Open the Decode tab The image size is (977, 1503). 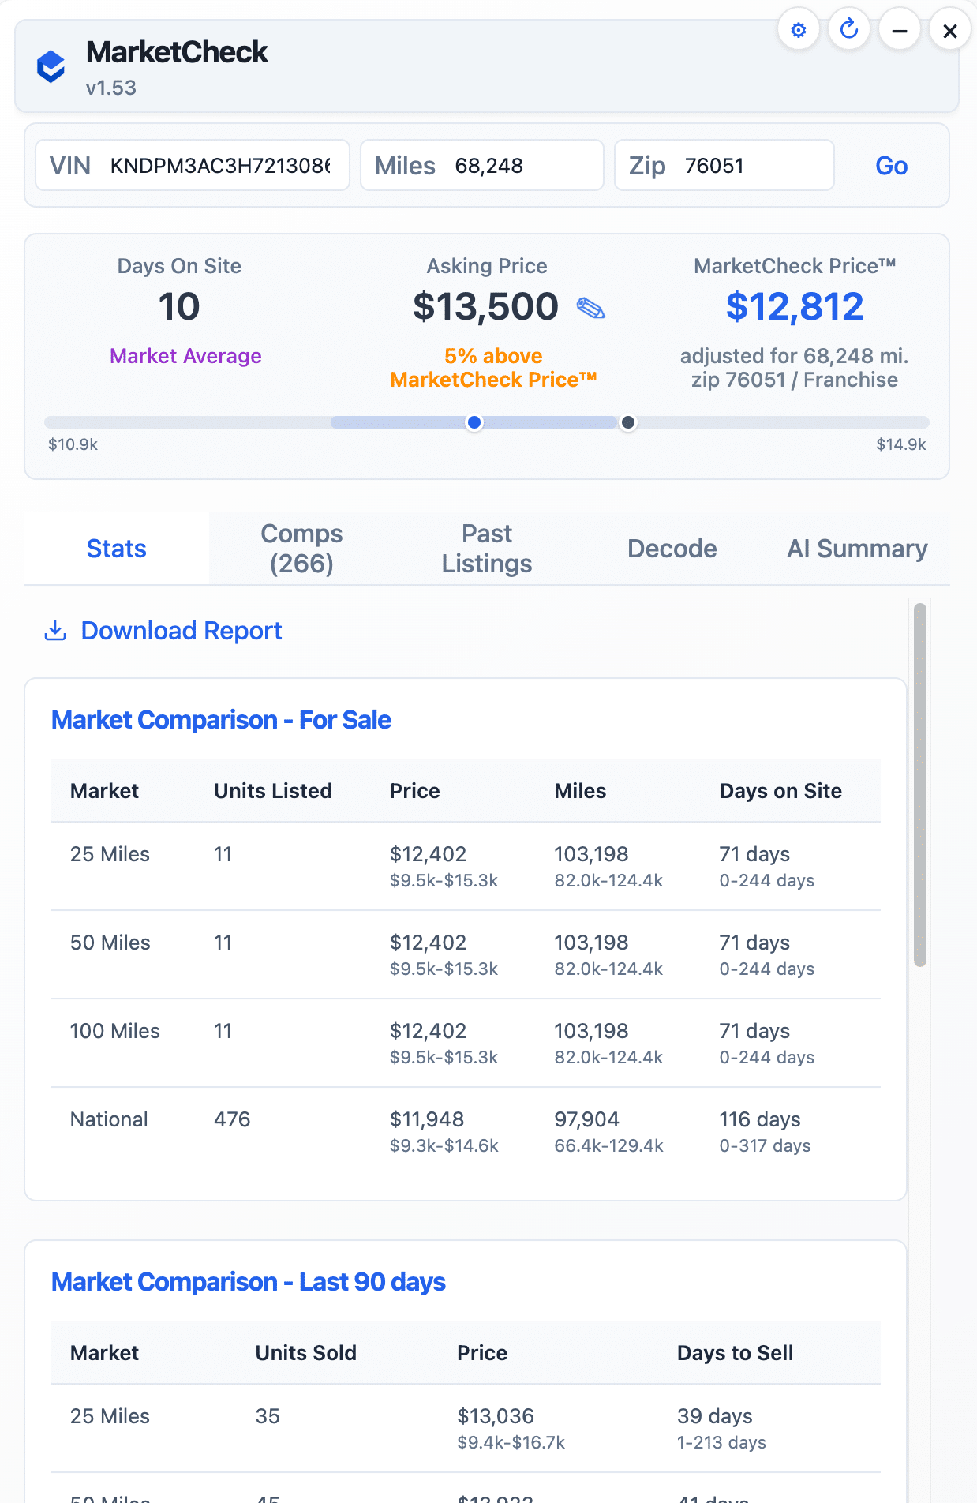point(672,549)
